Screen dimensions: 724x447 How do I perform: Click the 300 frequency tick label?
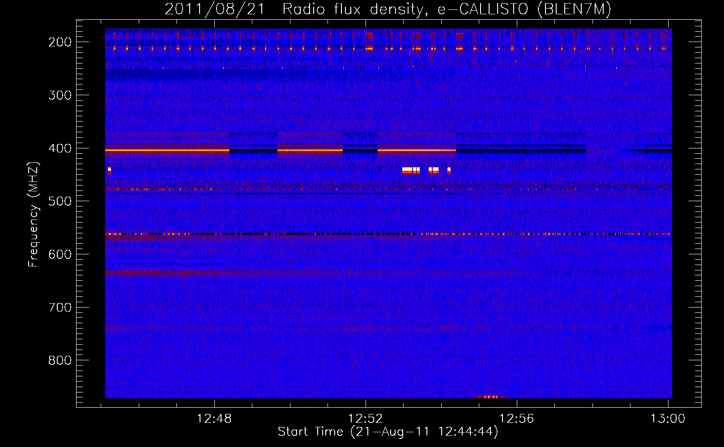pos(60,95)
